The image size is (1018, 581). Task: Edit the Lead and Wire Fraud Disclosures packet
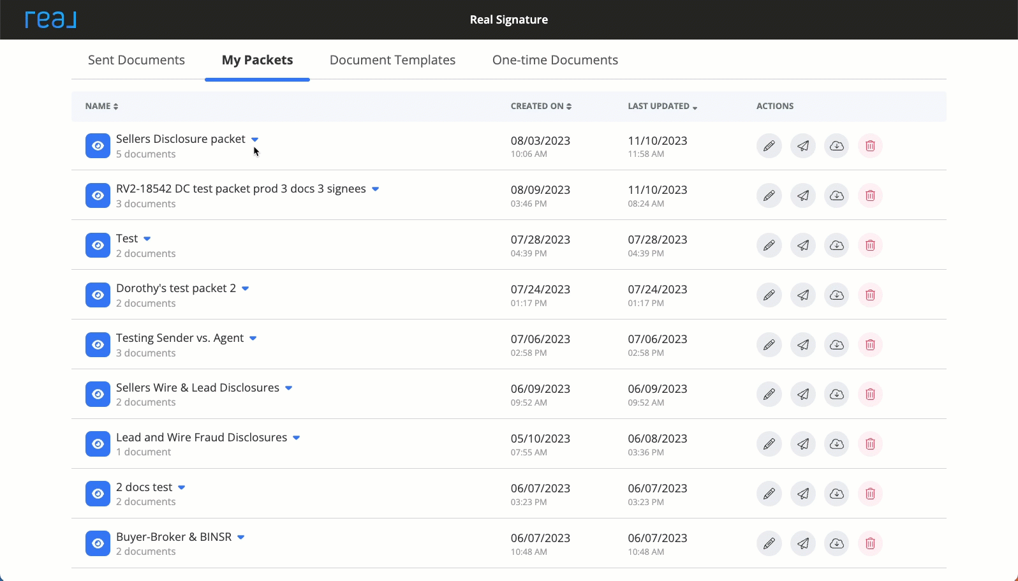(769, 445)
